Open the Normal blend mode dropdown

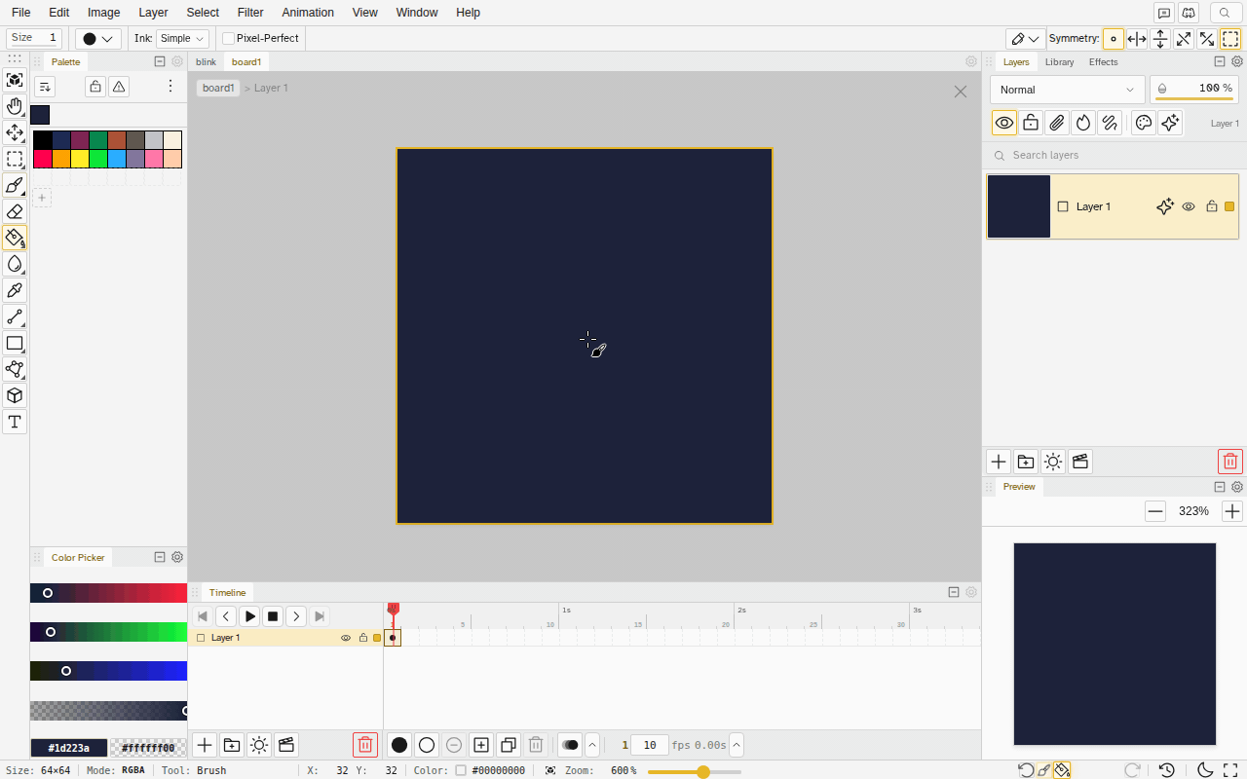(1068, 90)
